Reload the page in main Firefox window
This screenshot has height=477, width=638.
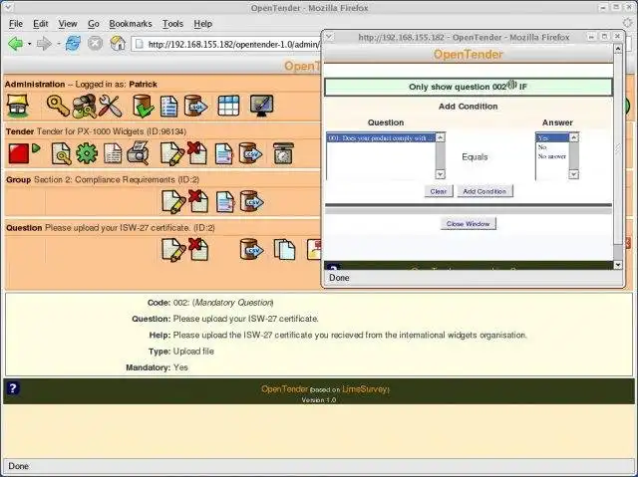73,44
